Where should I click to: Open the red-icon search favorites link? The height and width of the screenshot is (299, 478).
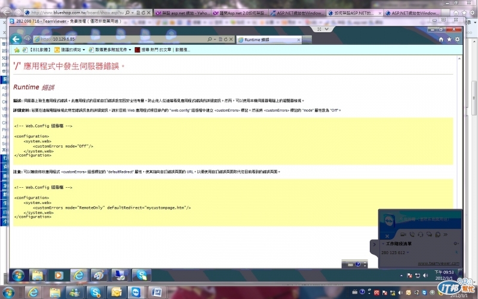coord(162,50)
